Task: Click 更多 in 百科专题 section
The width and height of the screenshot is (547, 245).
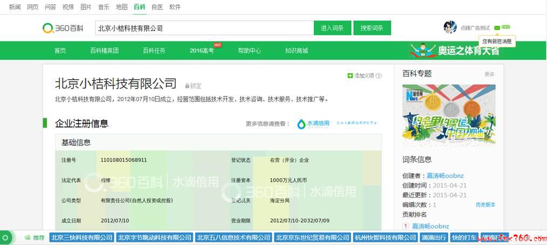Action: coord(489,74)
